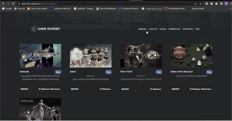Click the browser back arrow
Image resolution: width=232 pixels, height=121 pixels.
(x=3, y=4)
